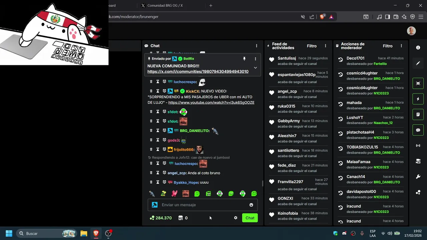Open Acciones de moderador three-dot menu
Viewport: 427px width, 240px height.
(401, 46)
